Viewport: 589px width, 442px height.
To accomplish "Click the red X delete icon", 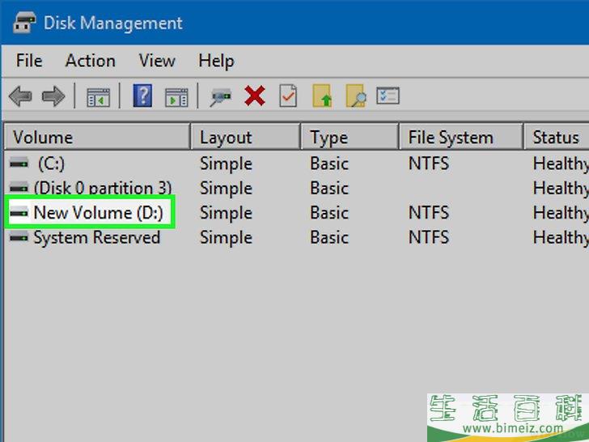I will [x=255, y=97].
